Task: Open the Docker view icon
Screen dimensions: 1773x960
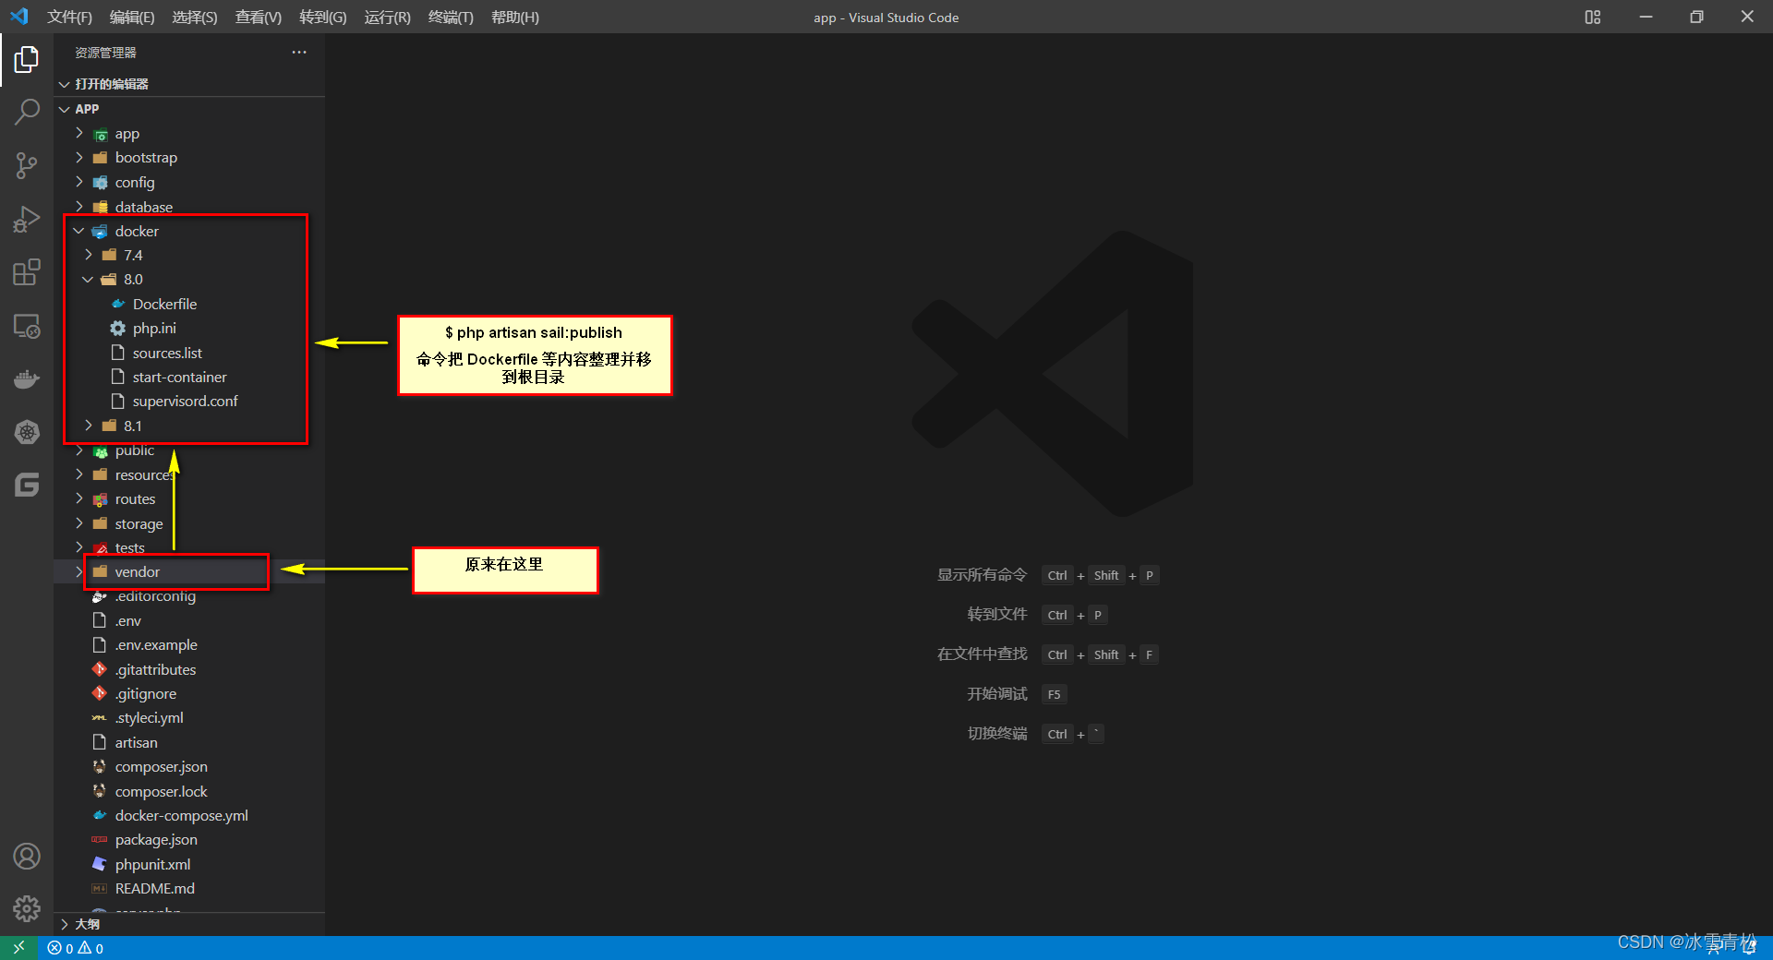Action: (x=27, y=379)
